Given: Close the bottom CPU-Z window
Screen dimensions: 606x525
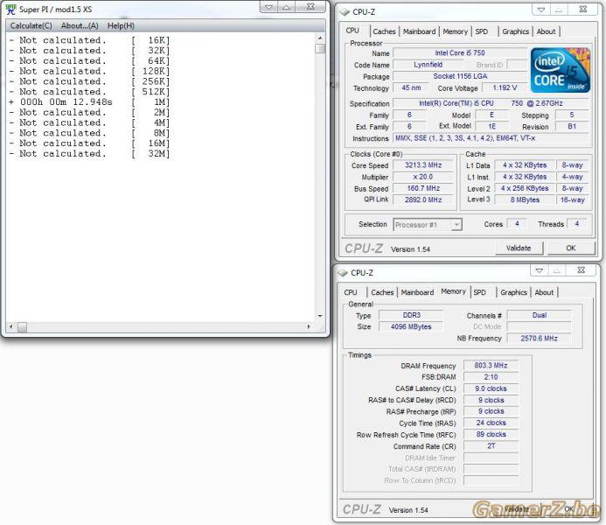Looking at the screenshot, I should (x=581, y=270).
